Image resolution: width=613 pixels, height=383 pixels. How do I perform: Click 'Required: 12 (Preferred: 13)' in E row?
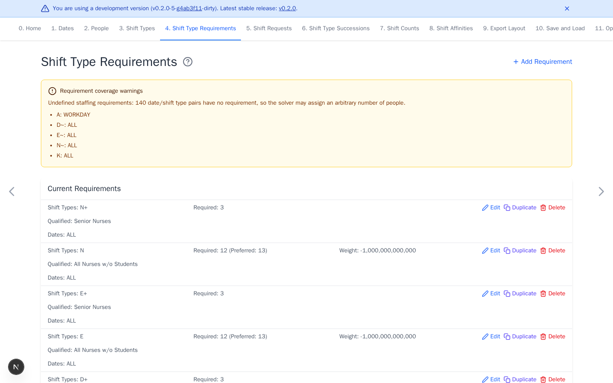[x=230, y=337]
